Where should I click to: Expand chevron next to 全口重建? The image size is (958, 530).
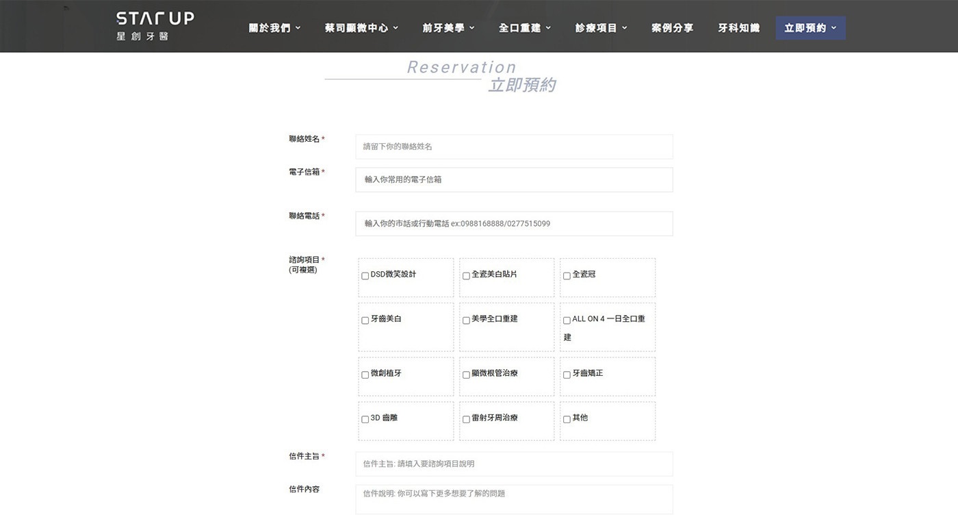548,28
